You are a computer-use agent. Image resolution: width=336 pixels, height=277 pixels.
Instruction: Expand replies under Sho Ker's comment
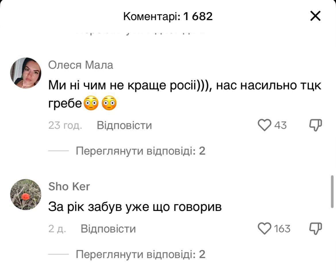pos(141,254)
